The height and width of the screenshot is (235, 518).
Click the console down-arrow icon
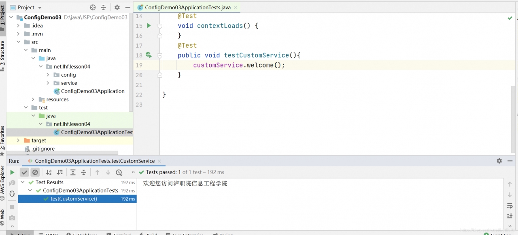(x=510, y=195)
